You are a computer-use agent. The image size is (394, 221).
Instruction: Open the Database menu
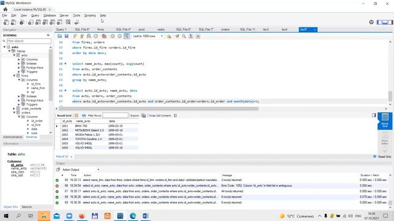tap(49, 15)
